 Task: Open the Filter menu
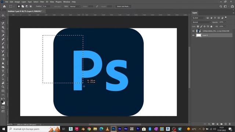coord(42,2)
